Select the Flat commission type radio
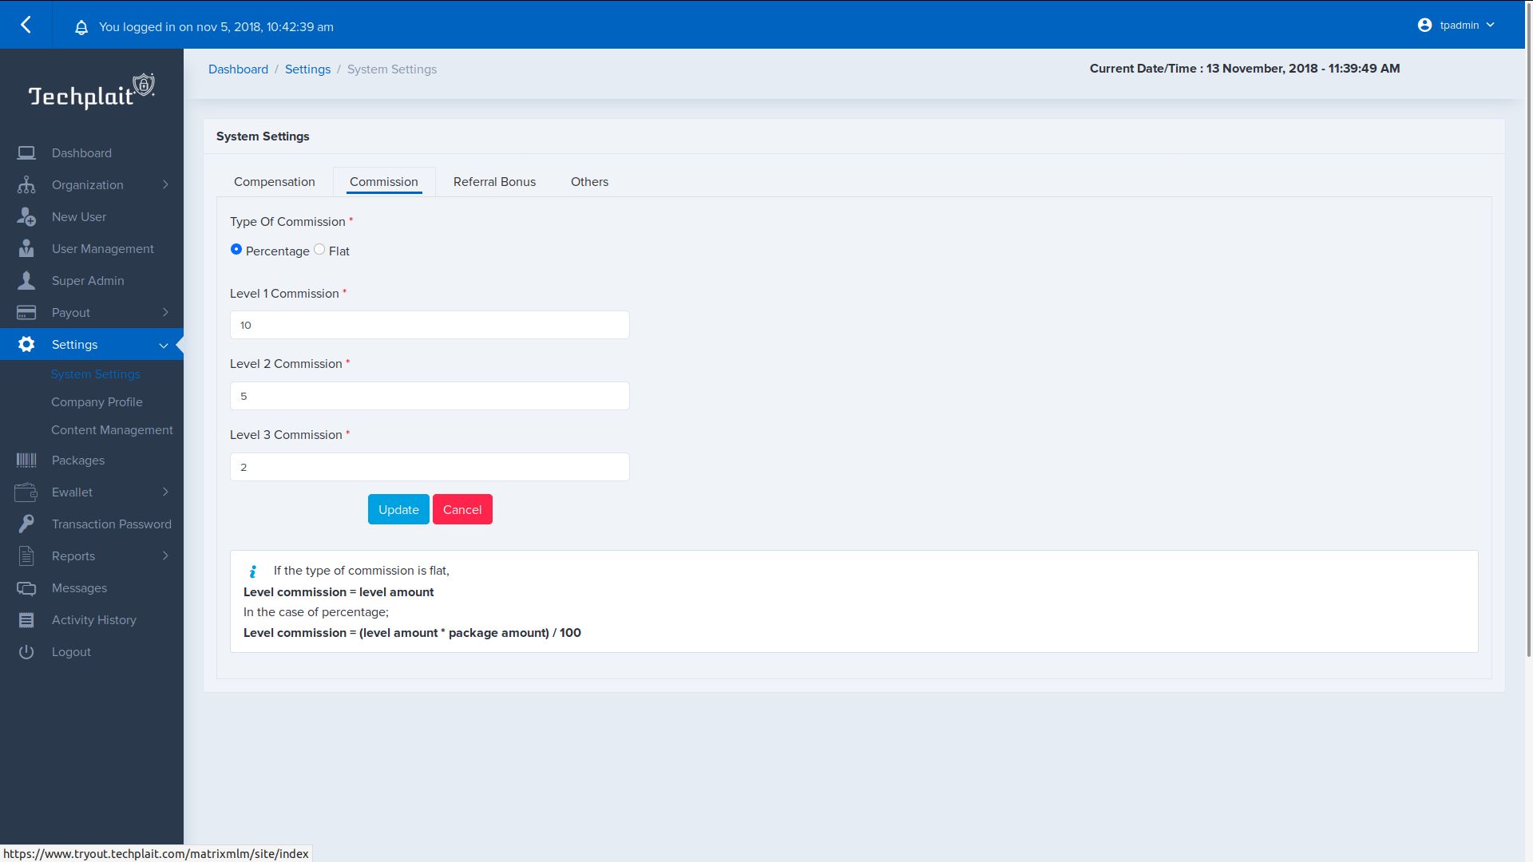The height and width of the screenshot is (862, 1533). (319, 249)
